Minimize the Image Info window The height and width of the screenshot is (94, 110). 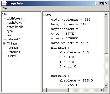tap(97, 3)
